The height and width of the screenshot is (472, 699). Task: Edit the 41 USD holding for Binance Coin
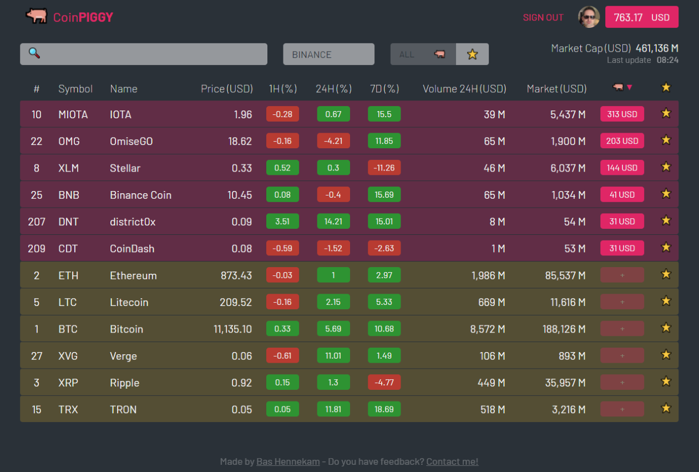pyautogui.click(x=622, y=195)
